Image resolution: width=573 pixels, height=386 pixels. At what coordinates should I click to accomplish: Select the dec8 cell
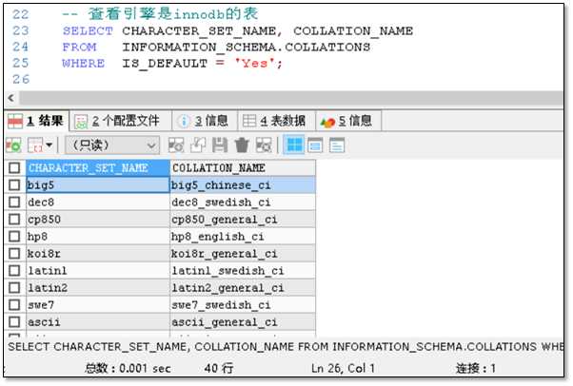[98, 203]
